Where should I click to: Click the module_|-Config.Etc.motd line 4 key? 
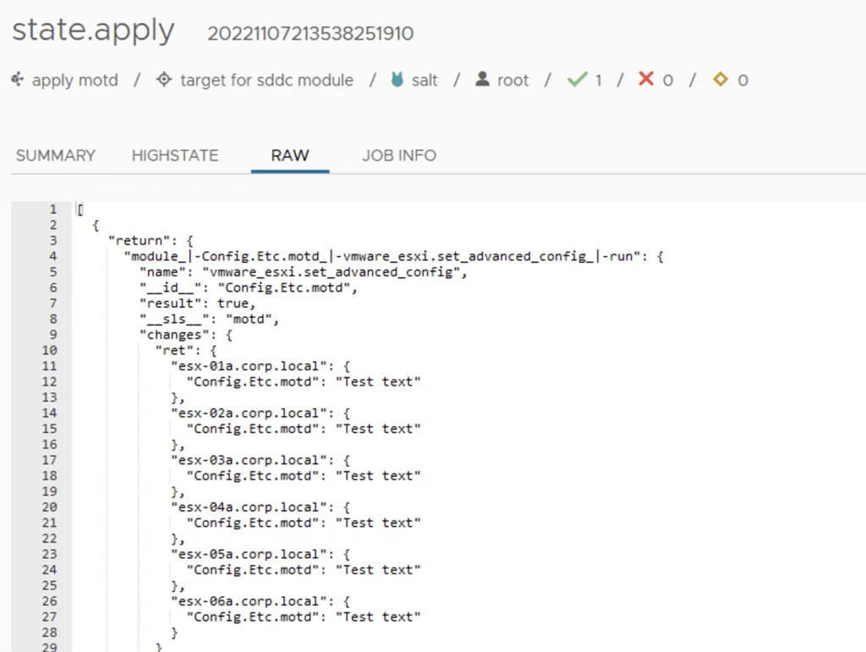pyautogui.click(x=382, y=256)
